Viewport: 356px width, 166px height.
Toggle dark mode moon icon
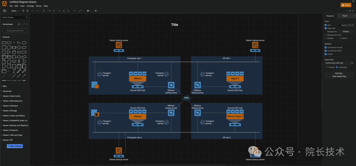coord(353,1)
